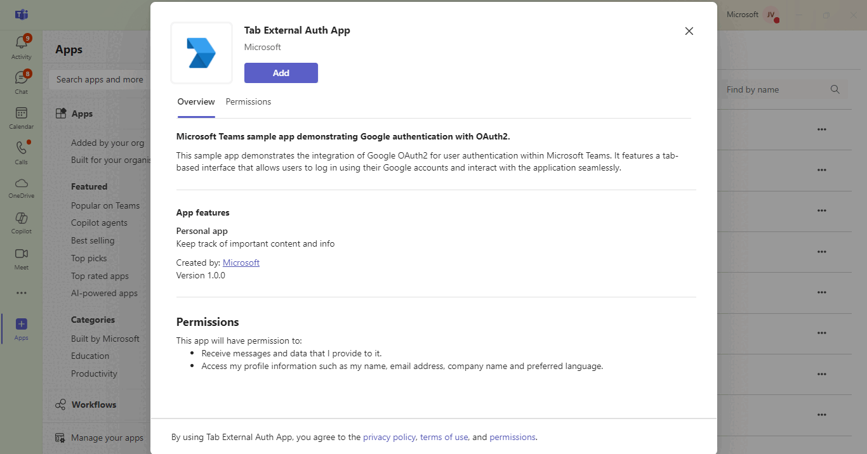Open the ellipsis menu on the last app row

pyautogui.click(x=822, y=415)
